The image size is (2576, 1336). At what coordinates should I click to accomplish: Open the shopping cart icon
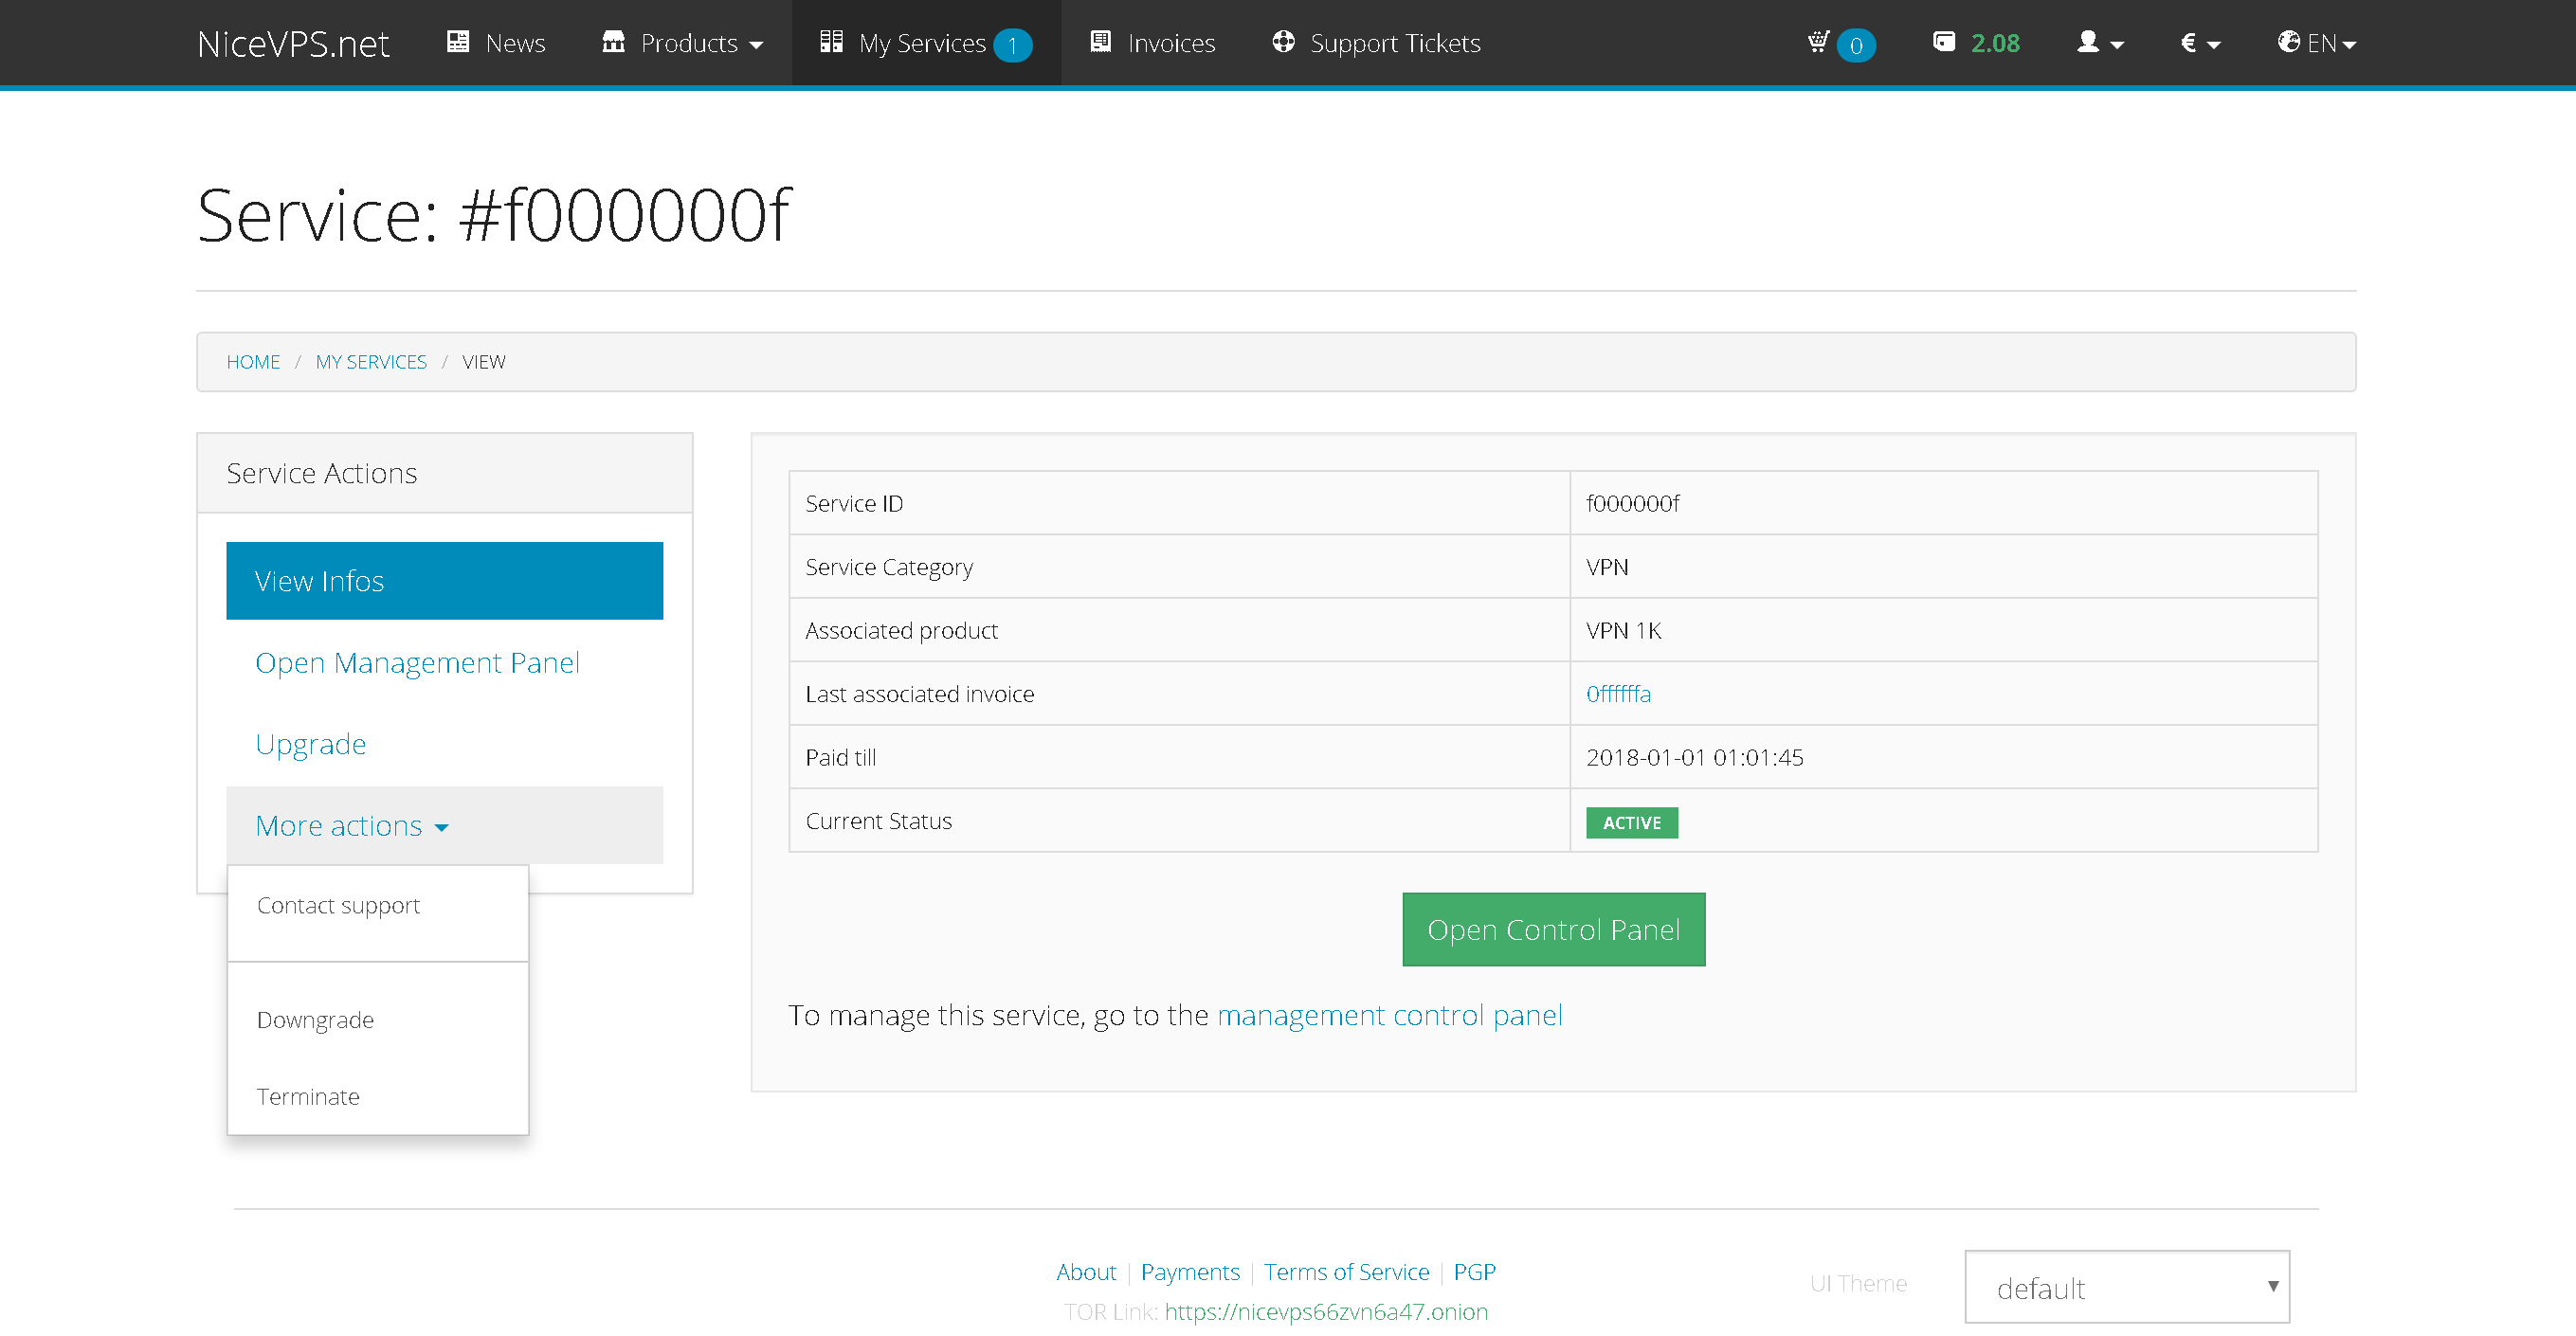pyautogui.click(x=1818, y=42)
